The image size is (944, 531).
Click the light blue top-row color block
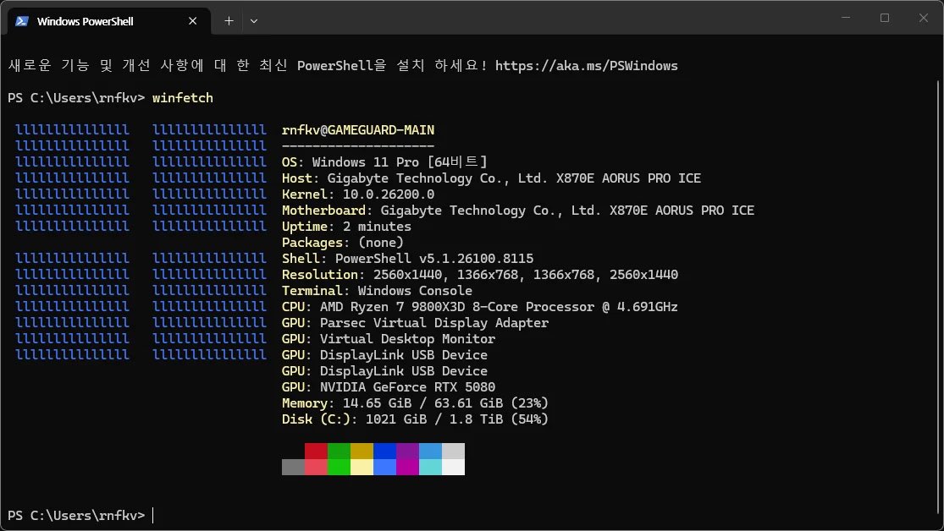tap(430, 451)
